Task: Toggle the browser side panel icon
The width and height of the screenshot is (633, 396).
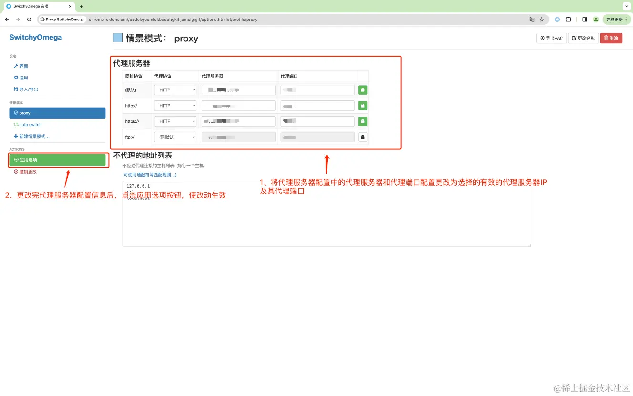Action: click(x=585, y=20)
